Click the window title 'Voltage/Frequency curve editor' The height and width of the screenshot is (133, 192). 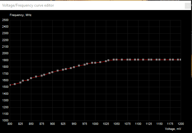[x=28, y=5]
